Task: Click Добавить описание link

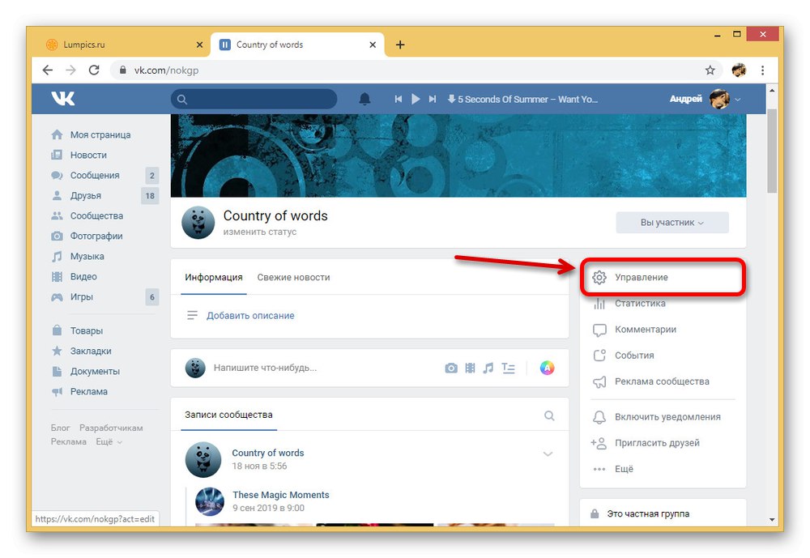Action: [250, 316]
